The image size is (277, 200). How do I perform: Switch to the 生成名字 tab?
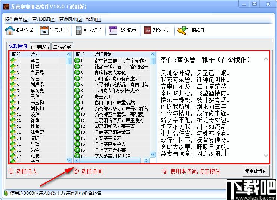[62, 47]
